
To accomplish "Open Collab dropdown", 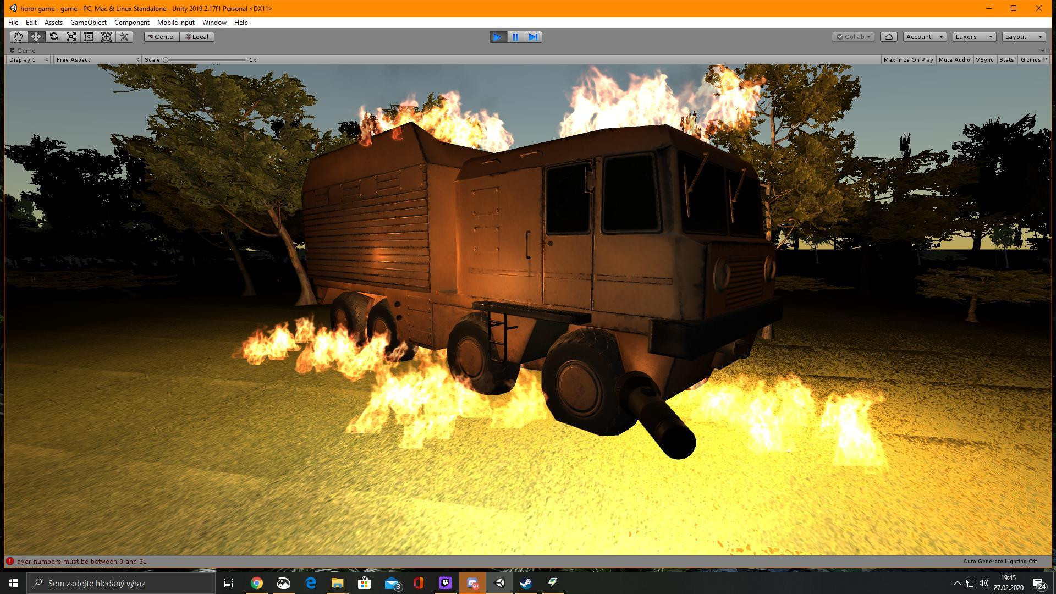I will [x=853, y=37].
